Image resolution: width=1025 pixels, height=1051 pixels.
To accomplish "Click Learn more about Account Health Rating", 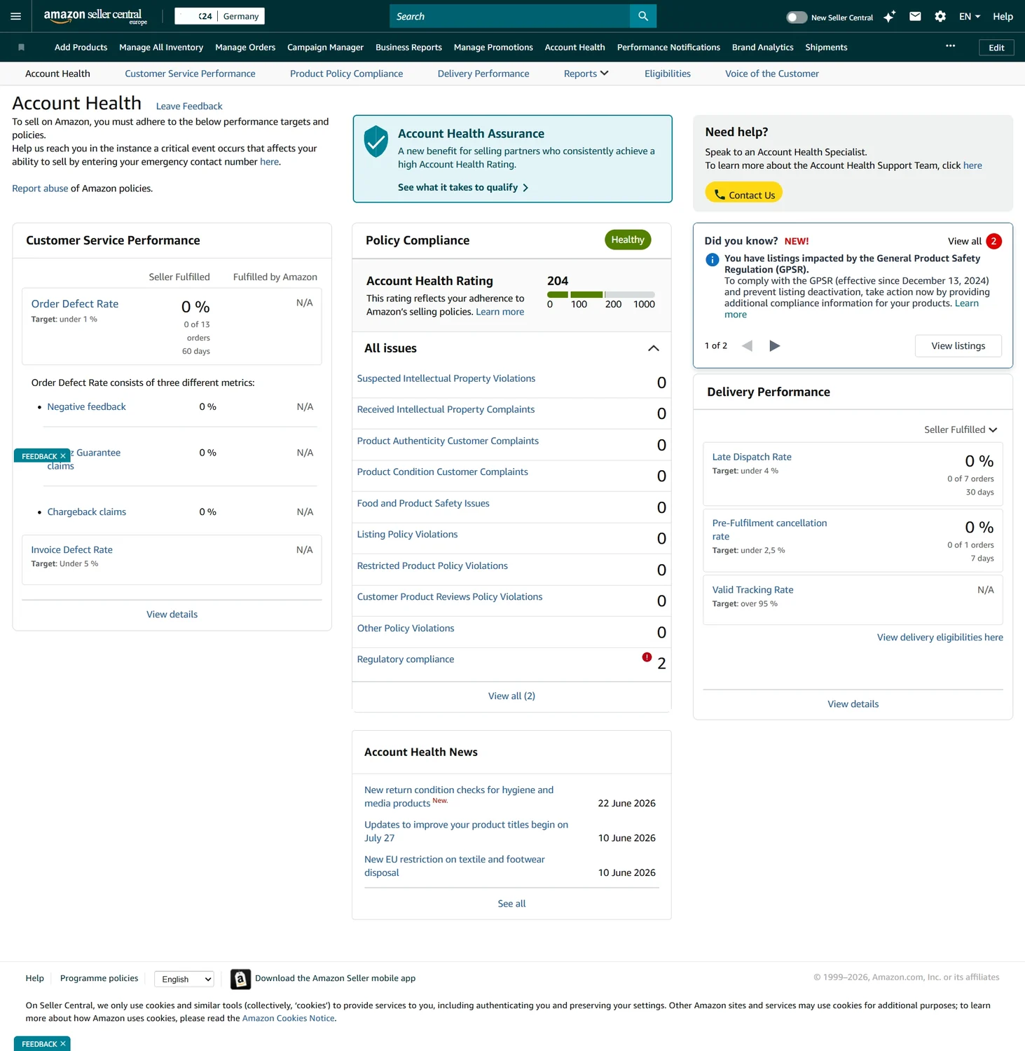I will 500,312.
